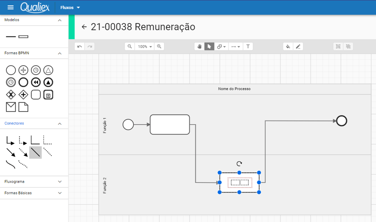The width and height of the screenshot is (376, 222).
Task: Choose the dotted elbow connector without arrow
Action: 48,140
